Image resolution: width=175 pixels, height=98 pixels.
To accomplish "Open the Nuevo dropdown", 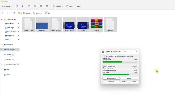I will tap(7, 6).
